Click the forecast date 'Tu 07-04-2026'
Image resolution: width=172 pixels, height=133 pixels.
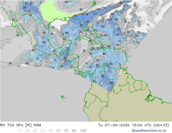[114, 125]
